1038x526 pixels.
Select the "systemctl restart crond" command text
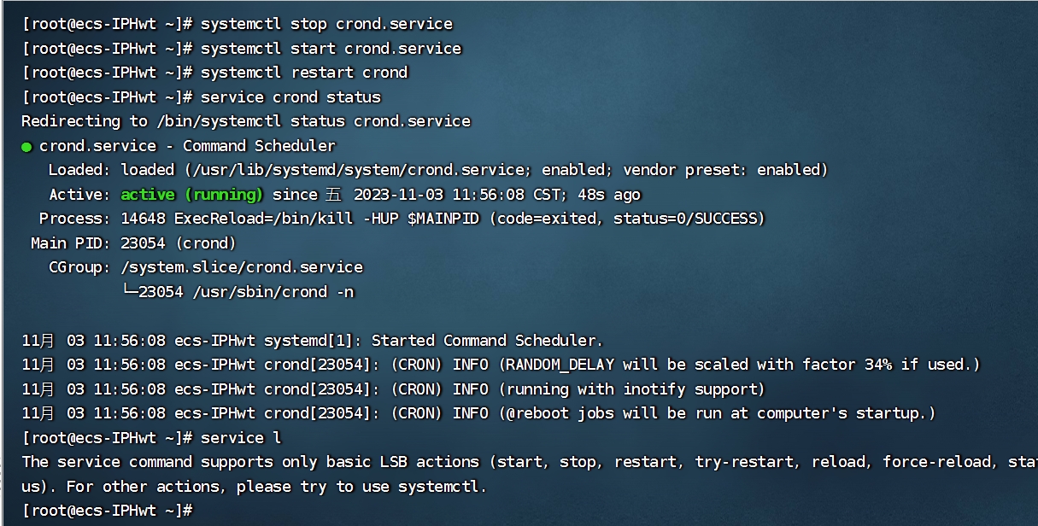[304, 73]
